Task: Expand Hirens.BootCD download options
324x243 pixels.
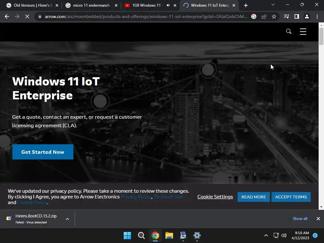Action: pyautogui.click(x=67, y=219)
